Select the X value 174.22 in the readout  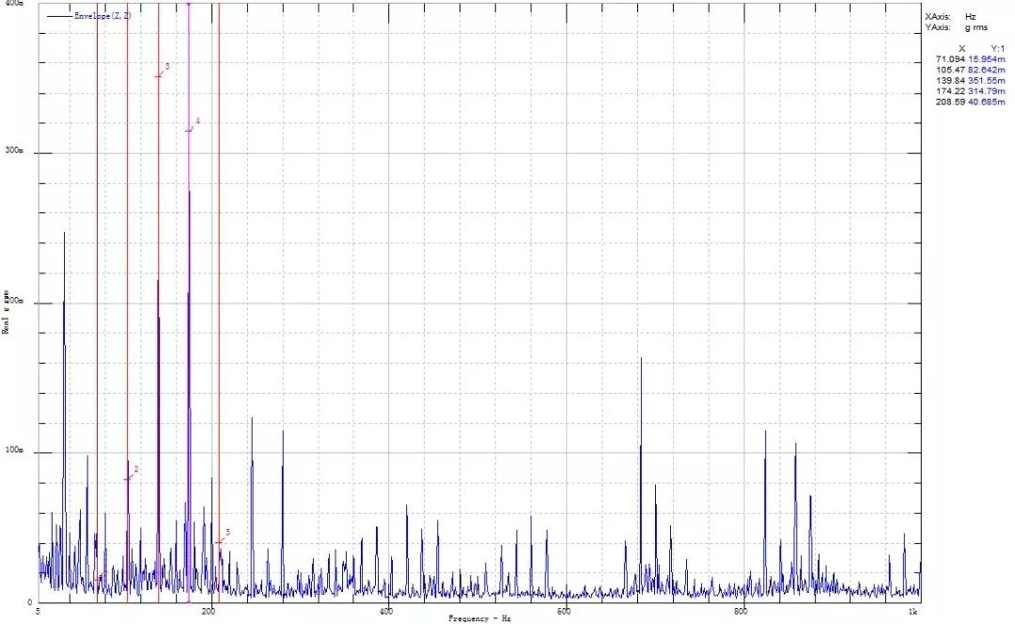point(950,91)
